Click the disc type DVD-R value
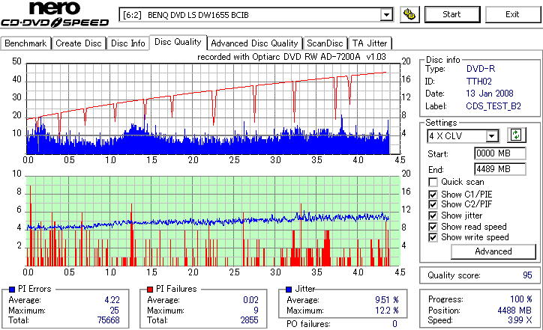This screenshot has width=543, height=330. pos(481,69)
